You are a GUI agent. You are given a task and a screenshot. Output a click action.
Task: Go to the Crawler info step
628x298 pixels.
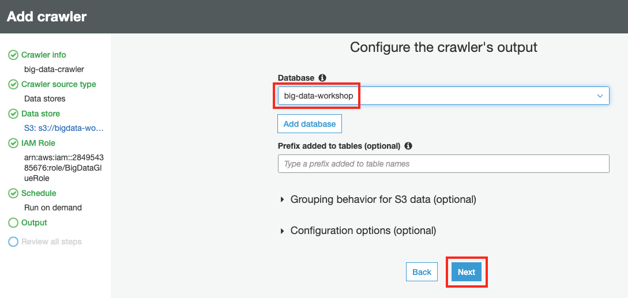tap(44, 55)
